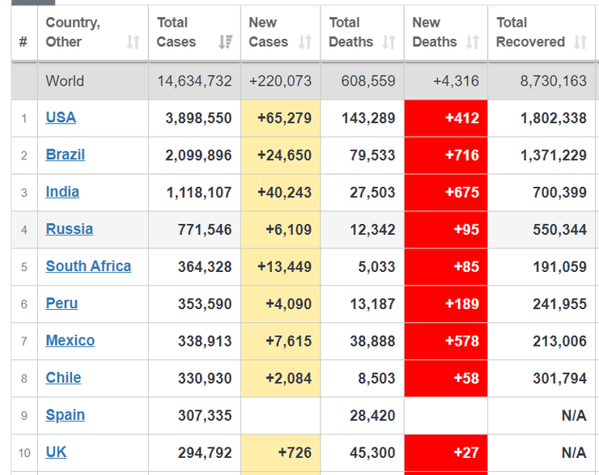Click sort arrows beside New Deaths

click(x=473, y=42)
